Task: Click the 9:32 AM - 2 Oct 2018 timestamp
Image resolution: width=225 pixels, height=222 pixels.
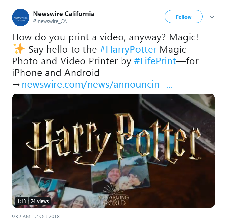Action: 35,217
